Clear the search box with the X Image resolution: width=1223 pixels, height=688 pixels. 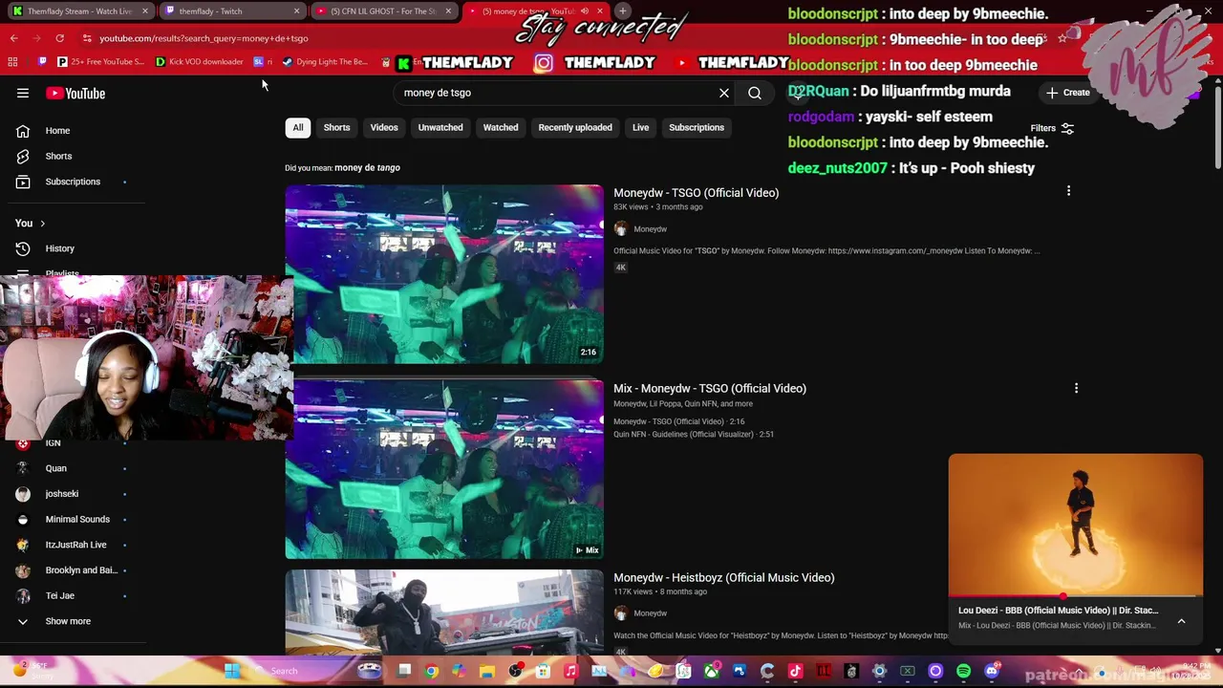(724, 93)
